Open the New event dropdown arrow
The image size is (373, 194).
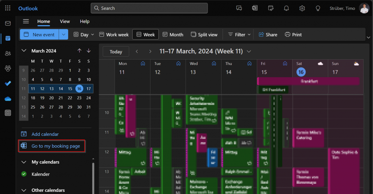click(x=64, y=35)
